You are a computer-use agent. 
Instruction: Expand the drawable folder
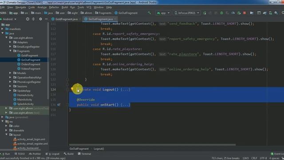(6, 130)
